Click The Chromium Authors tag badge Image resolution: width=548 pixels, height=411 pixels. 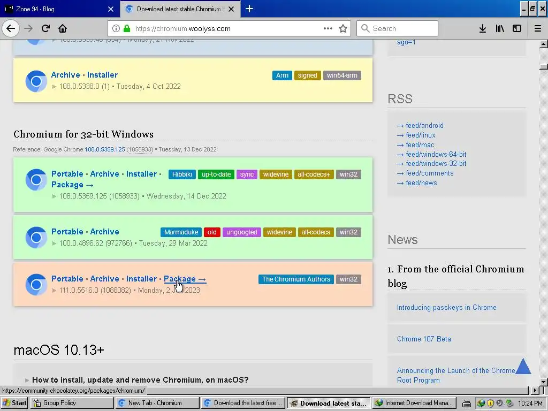click(296, 279)
